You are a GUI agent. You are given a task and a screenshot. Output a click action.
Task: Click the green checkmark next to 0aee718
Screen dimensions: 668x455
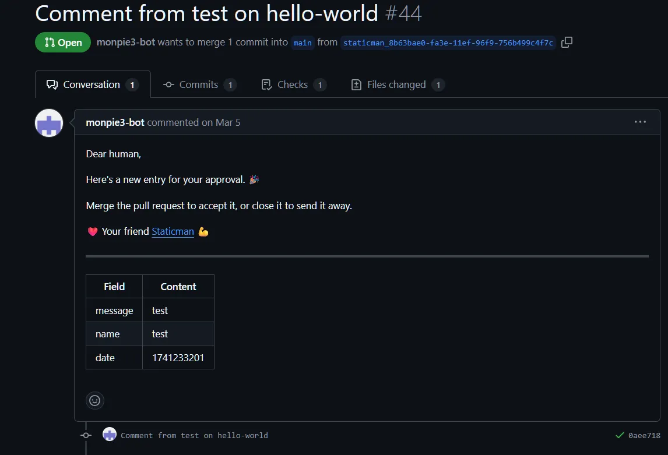620,435
